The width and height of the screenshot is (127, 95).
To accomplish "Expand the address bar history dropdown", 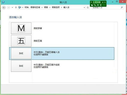I will pyautogui.click(x=84, y=8).
